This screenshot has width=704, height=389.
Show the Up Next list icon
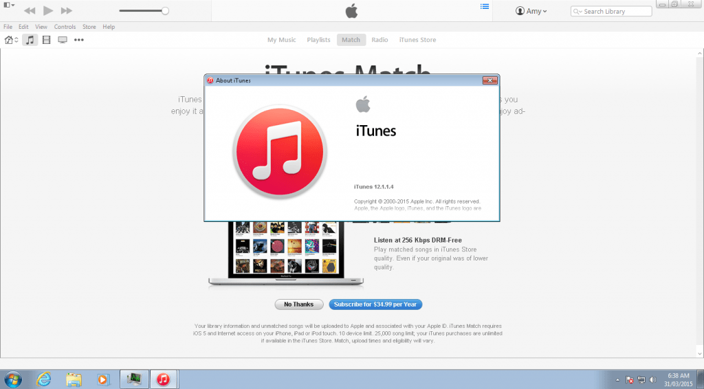click(x=485, y=6)
